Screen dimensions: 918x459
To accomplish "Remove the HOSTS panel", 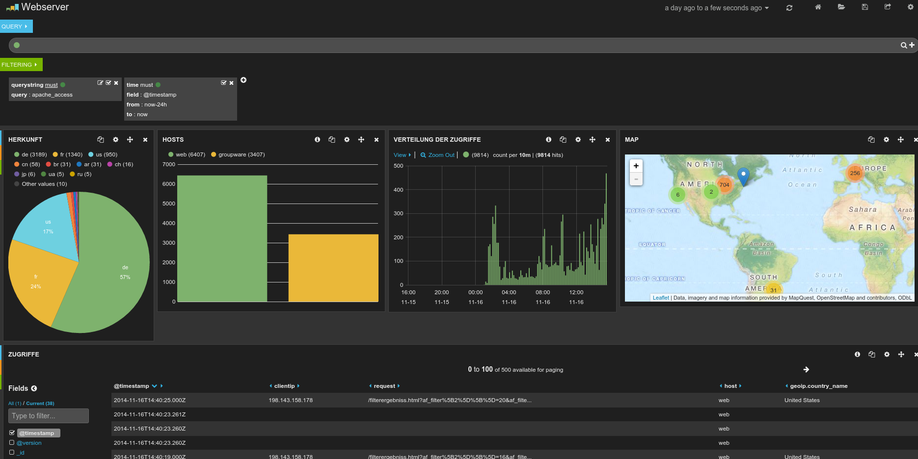I will click(x=377, y=140).
